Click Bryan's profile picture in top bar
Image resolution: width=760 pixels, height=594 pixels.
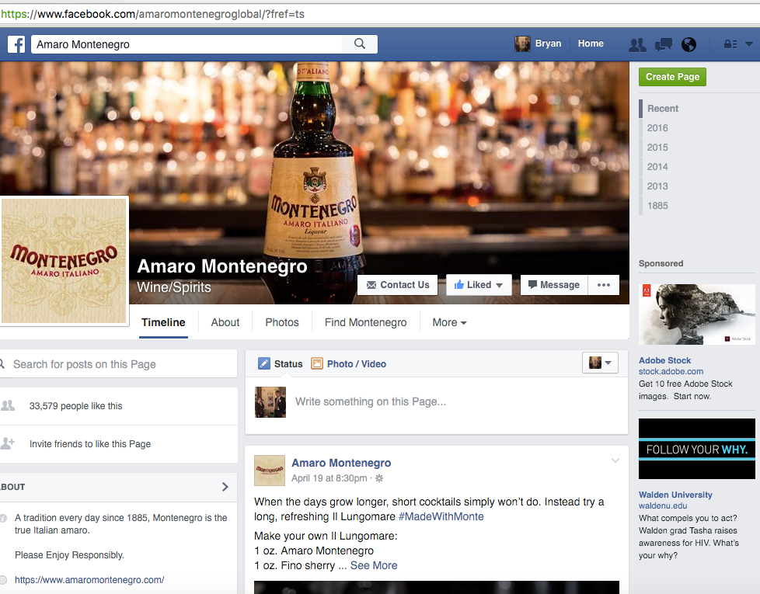[x=522, y=43]
